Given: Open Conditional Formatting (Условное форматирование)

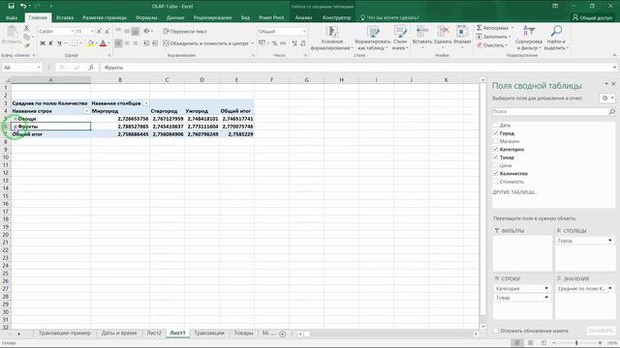Looking at the screenshot, I should point(331,39).
